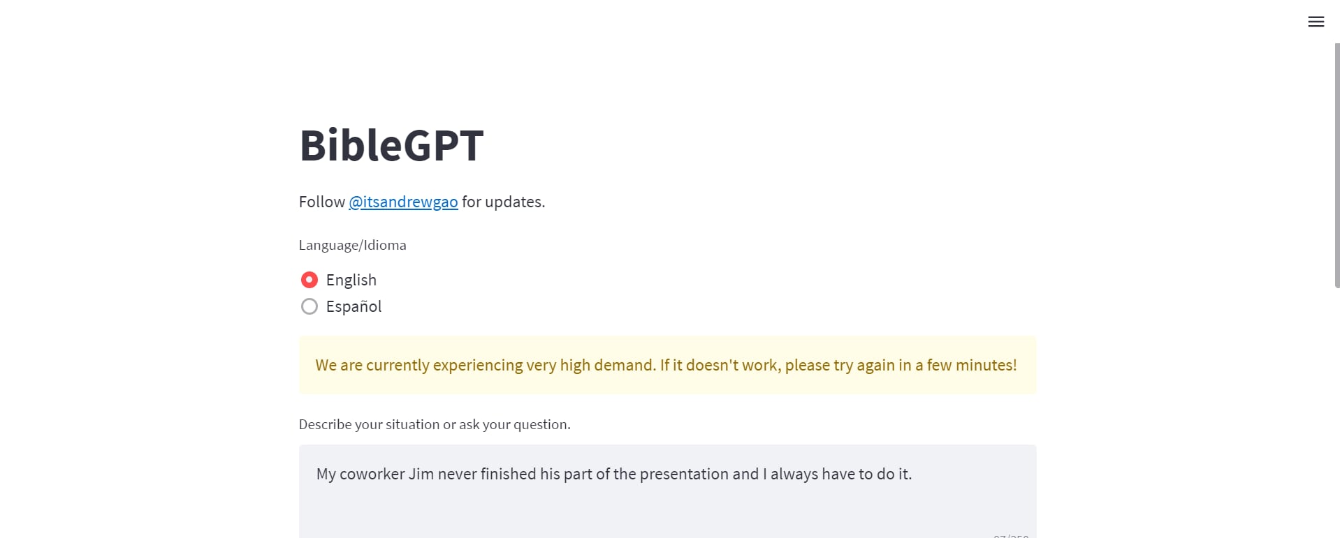The height and width of the screenshot is (538, 1340).
Task: Click the "Español" option label text
Action: click(354, 306)
